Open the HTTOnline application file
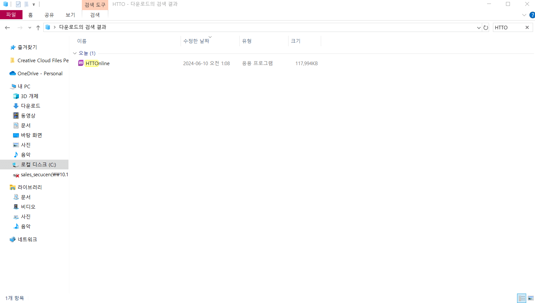The width and height of the screenshot is (535, 303). point(97,63)
